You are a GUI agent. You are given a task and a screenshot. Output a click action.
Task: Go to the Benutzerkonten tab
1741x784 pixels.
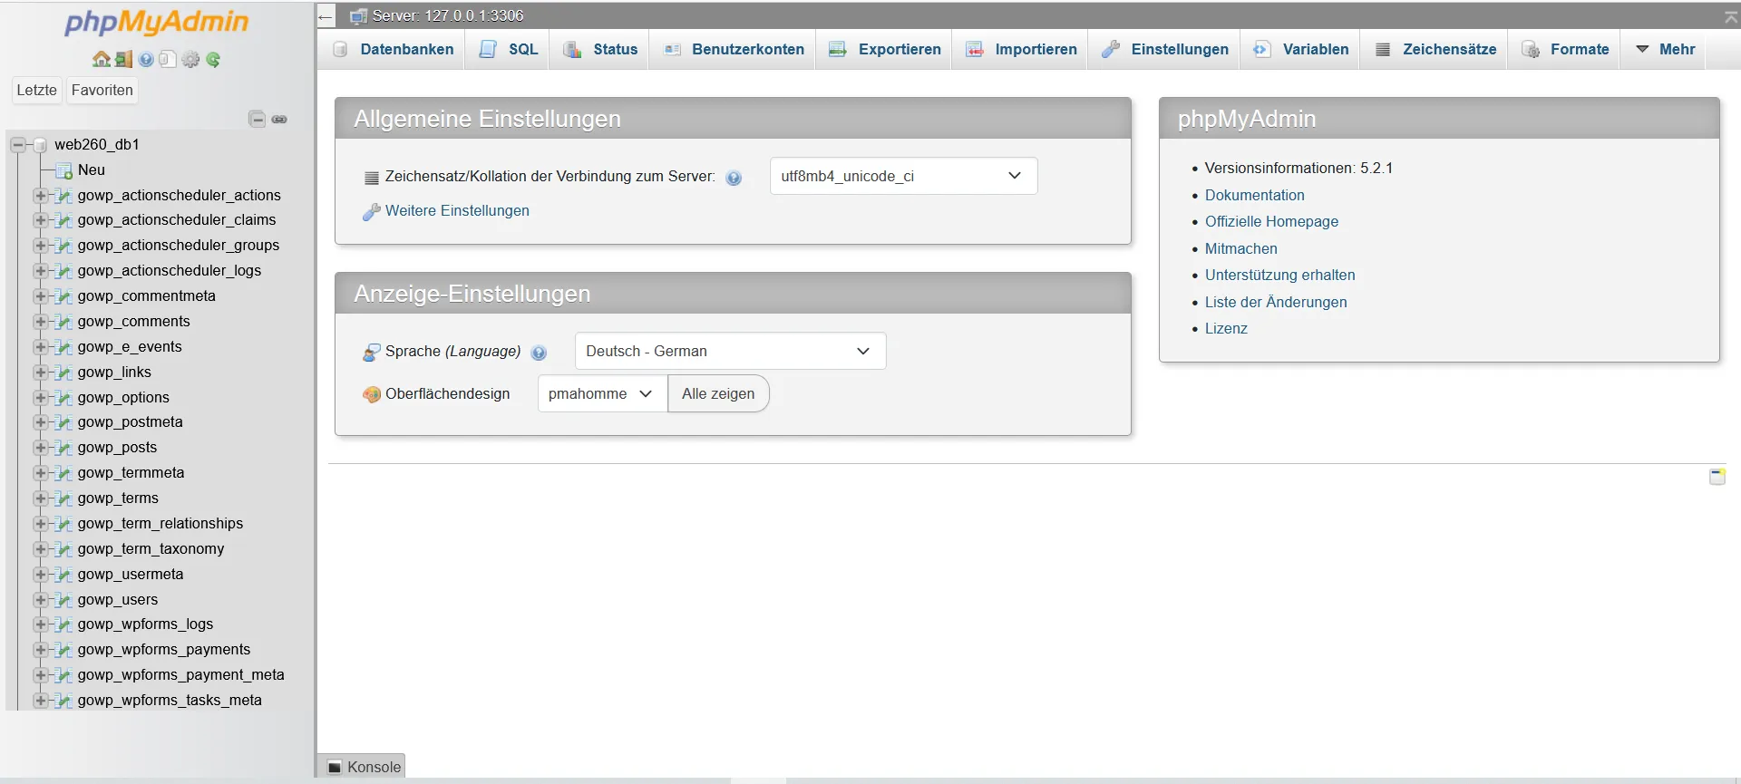[734, 50]
